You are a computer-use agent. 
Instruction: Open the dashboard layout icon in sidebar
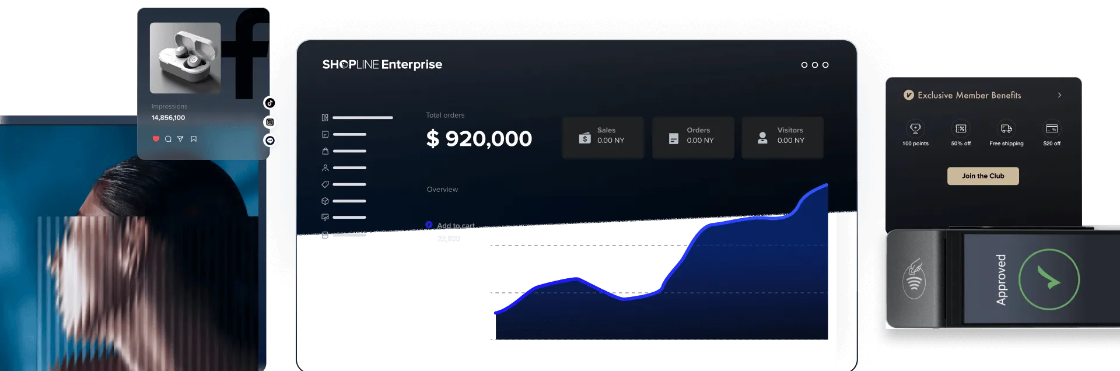click(325, 117)
